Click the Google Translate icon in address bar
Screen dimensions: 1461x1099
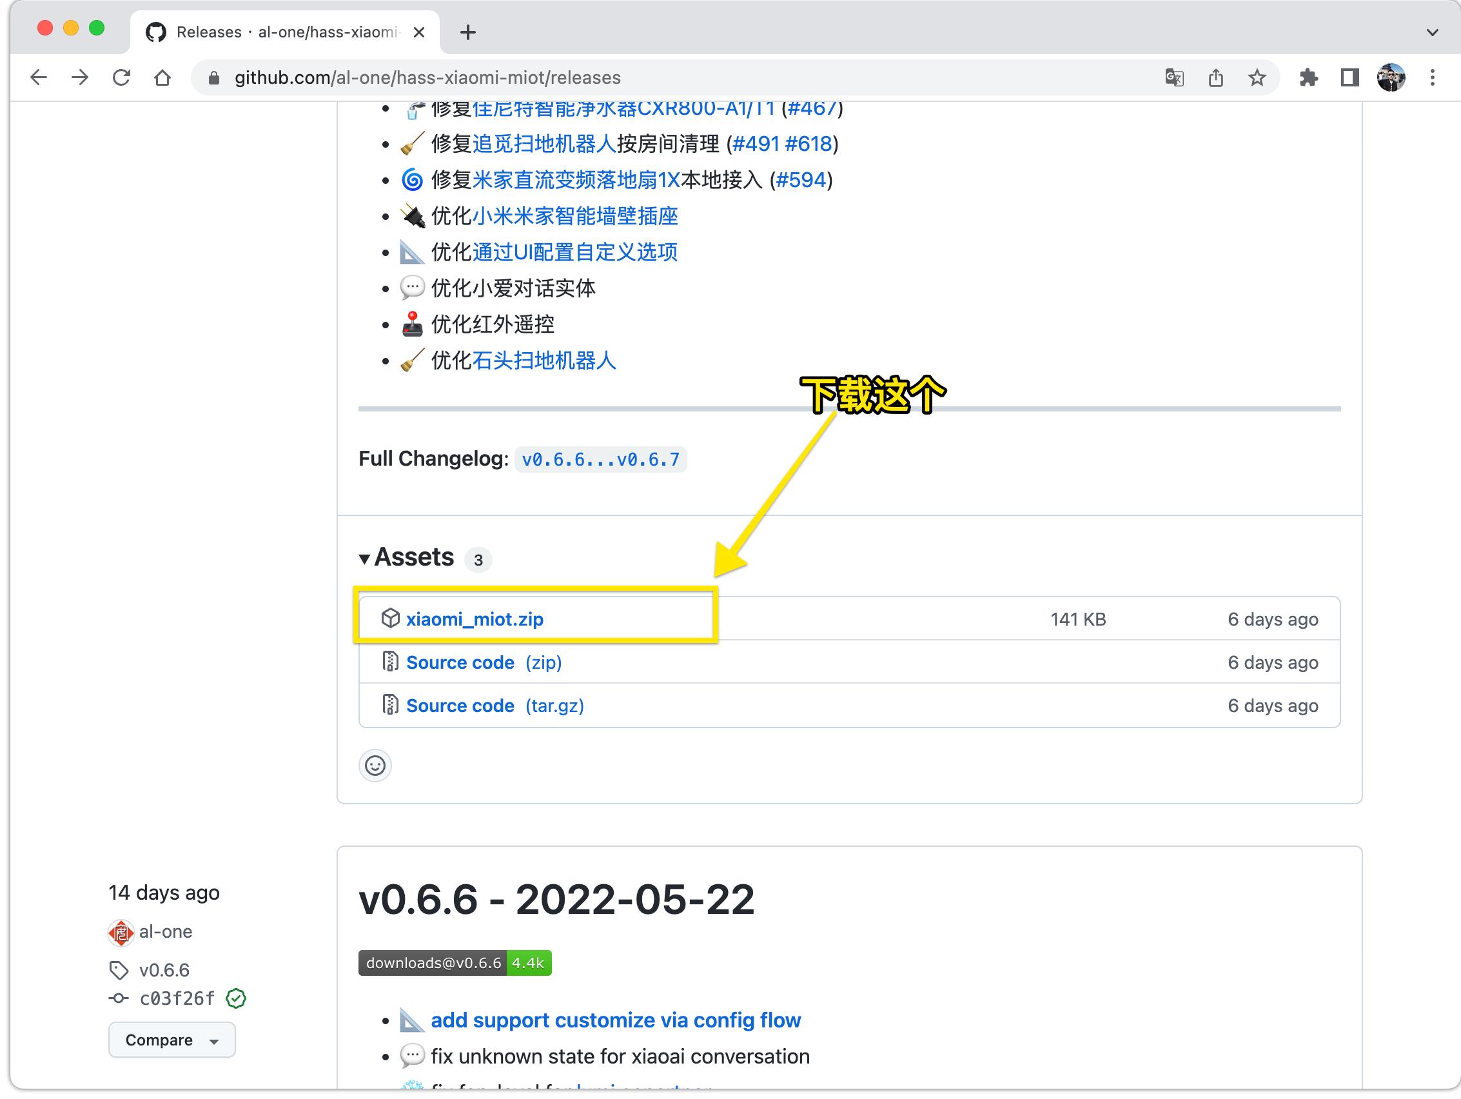(x=1173, y=78)
